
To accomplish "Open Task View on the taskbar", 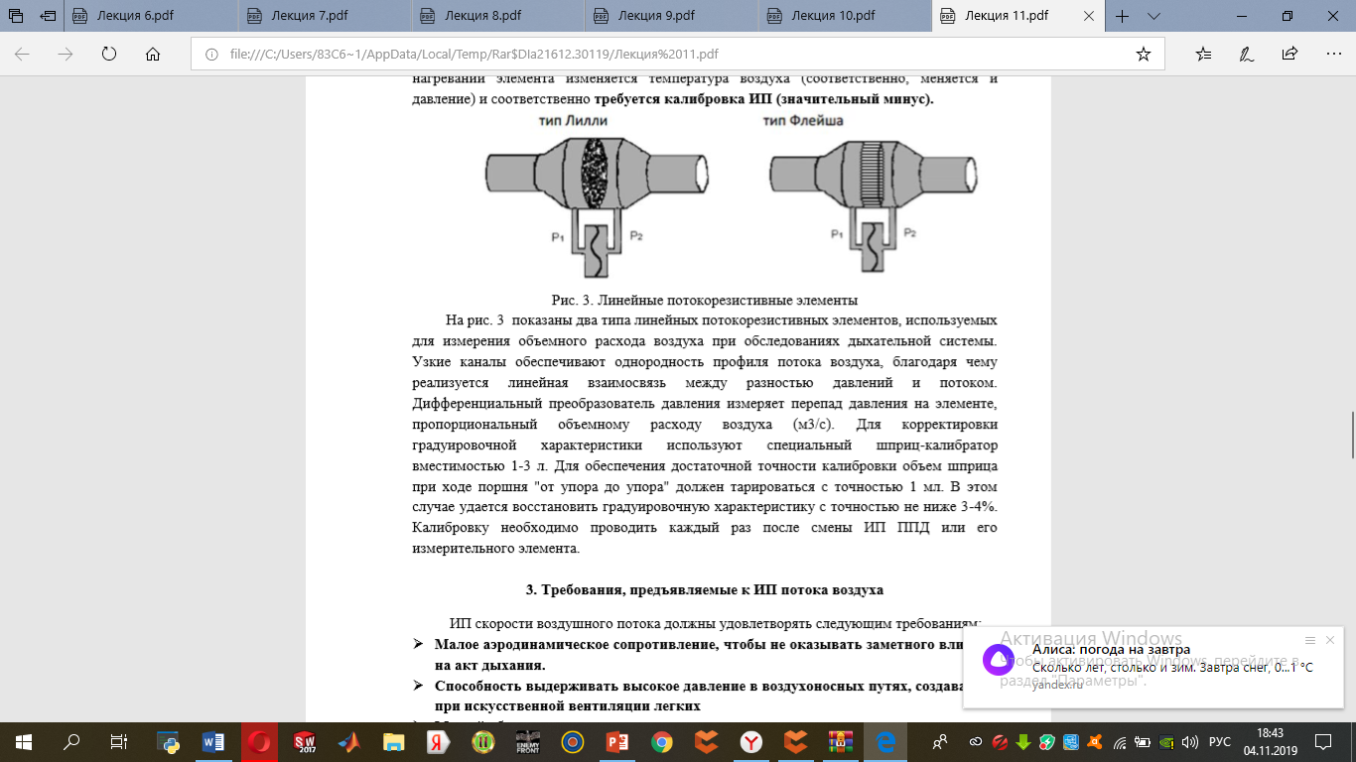I will 118,741.
